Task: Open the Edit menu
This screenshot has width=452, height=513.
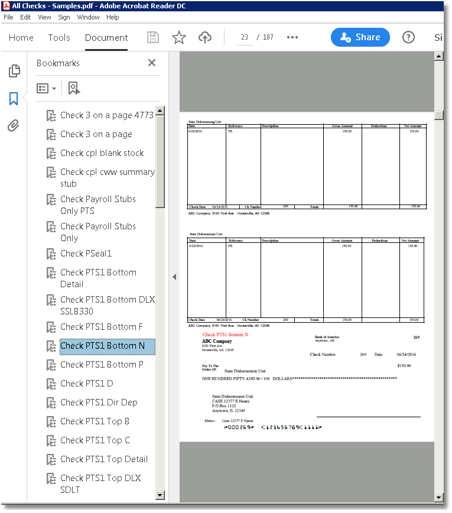Action: pyautogui.click(x=25, y=17)
